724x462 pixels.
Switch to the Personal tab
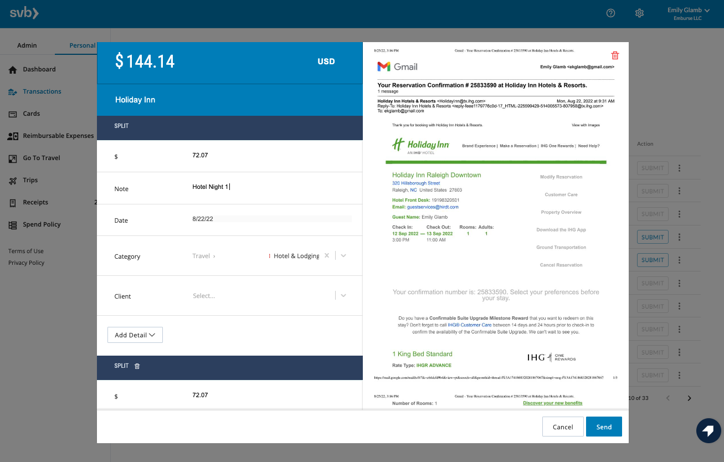pos(82,45)
